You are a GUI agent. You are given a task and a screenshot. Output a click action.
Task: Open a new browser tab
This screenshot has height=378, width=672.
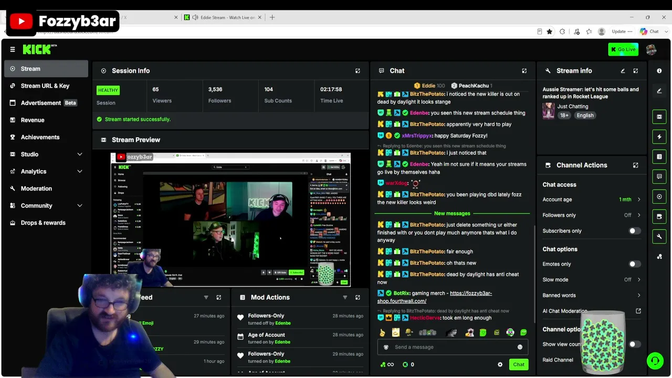[272, 17]
